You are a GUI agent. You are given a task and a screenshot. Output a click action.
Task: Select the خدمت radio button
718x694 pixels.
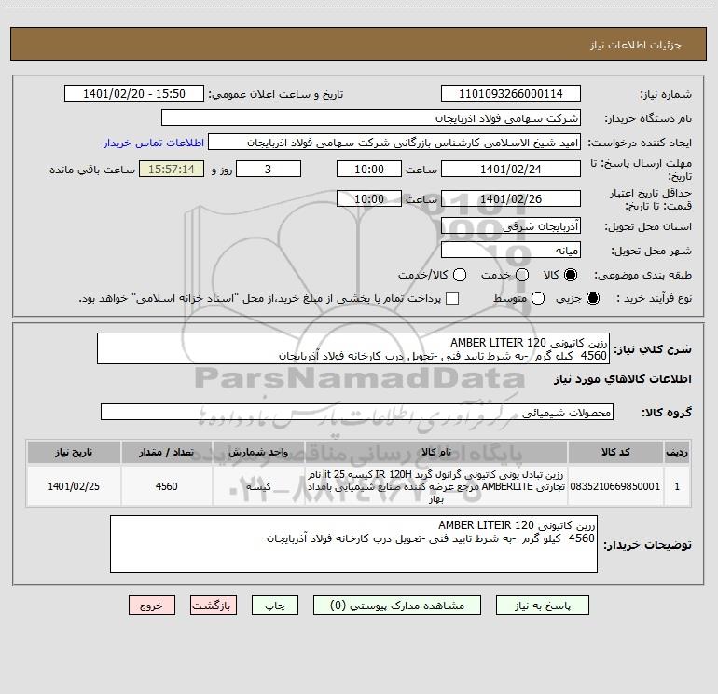(522, 275)
